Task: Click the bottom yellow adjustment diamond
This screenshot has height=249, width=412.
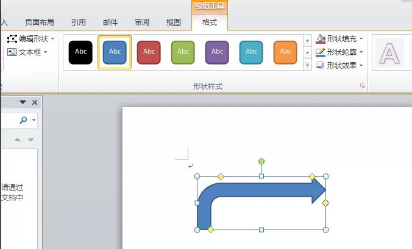Action: click(x=211, y=230)
